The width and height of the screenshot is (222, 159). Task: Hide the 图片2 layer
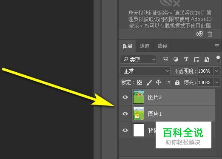coord(125,97)
